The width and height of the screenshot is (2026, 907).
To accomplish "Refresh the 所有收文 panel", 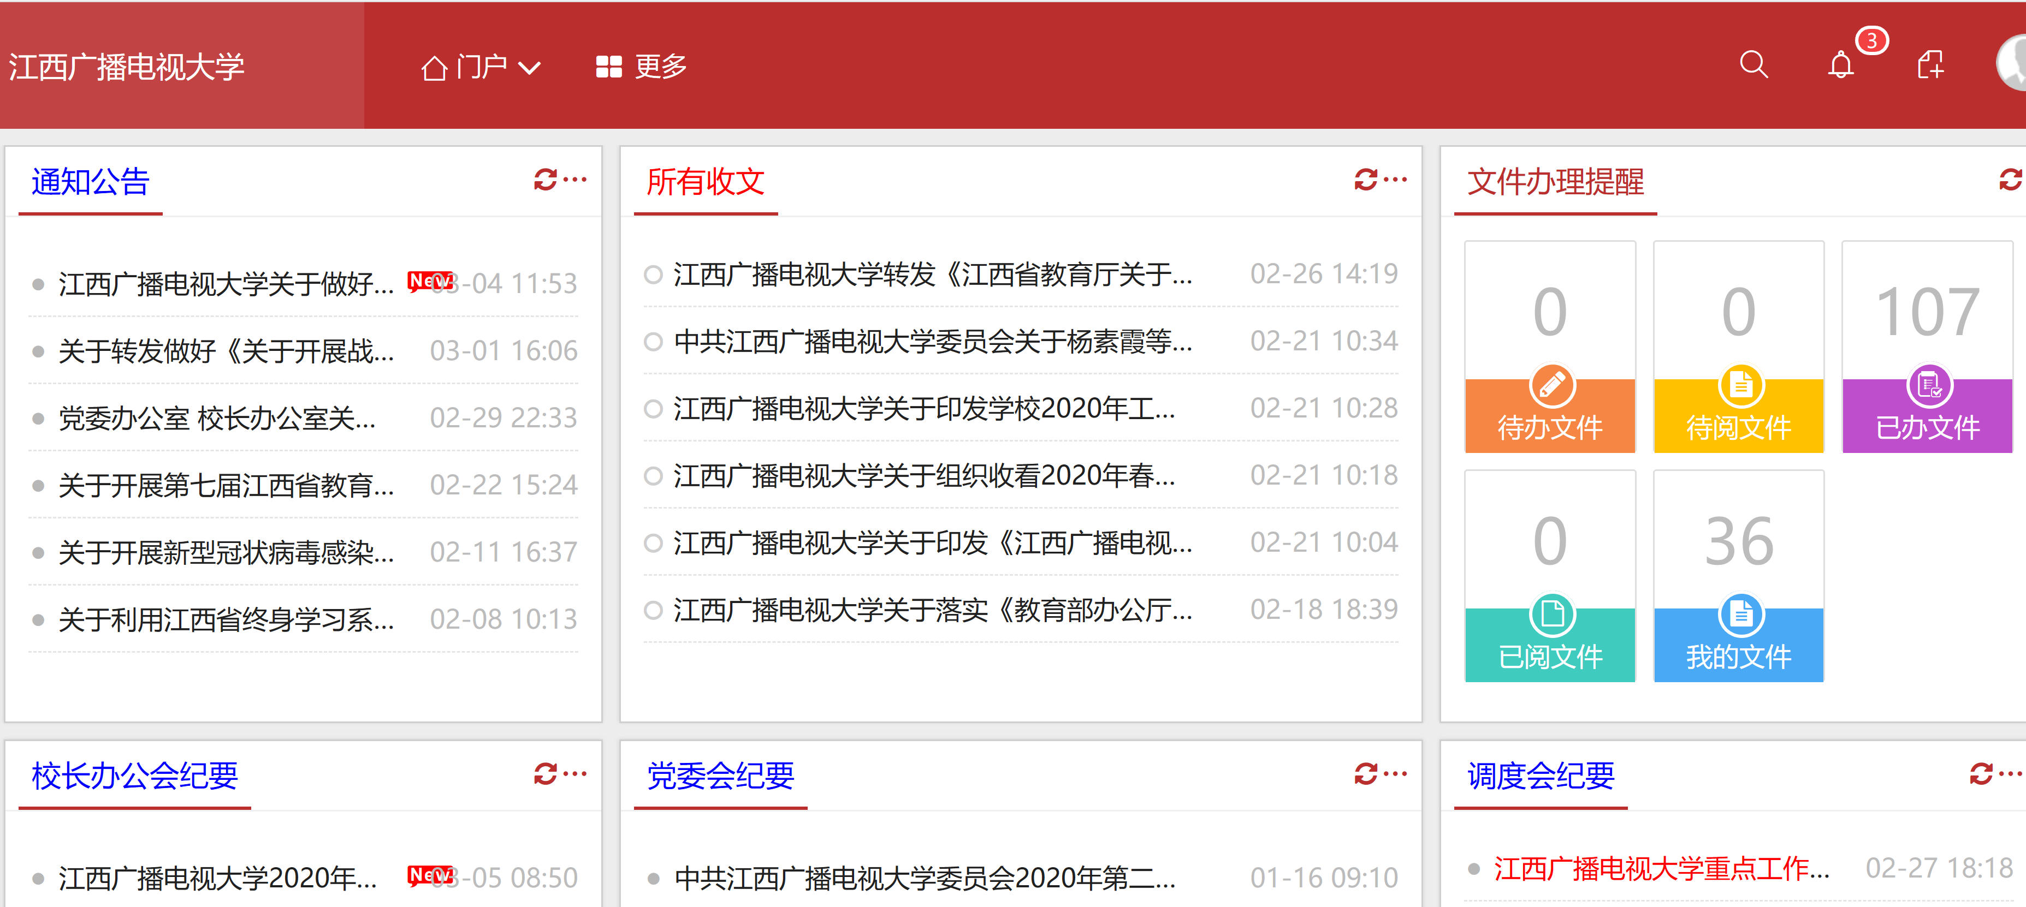I will point(1365,180).
